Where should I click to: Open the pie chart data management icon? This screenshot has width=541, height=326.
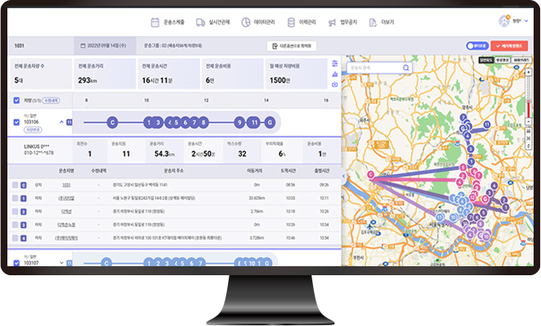[246, 22]
